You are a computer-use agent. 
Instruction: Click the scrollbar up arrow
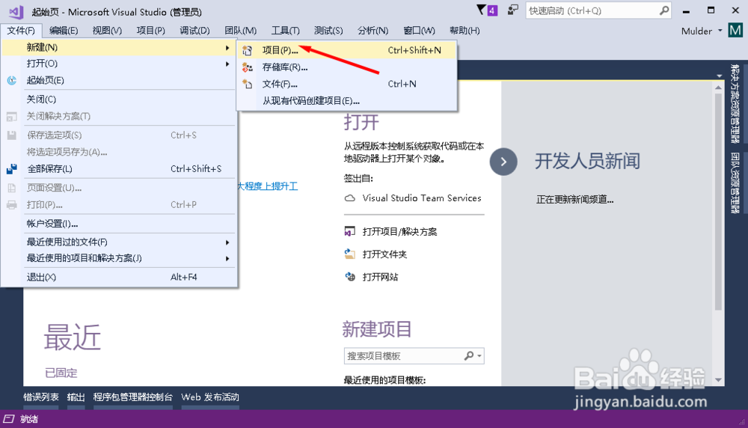pos(718,88)
